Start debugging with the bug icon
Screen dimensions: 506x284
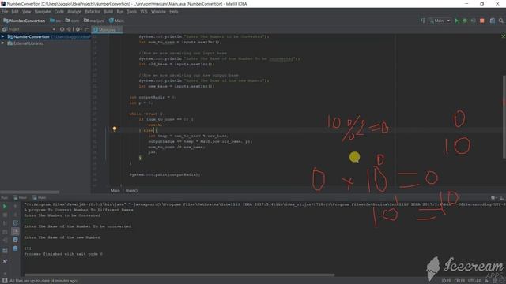pyautogui.click(x=465, y=21)
